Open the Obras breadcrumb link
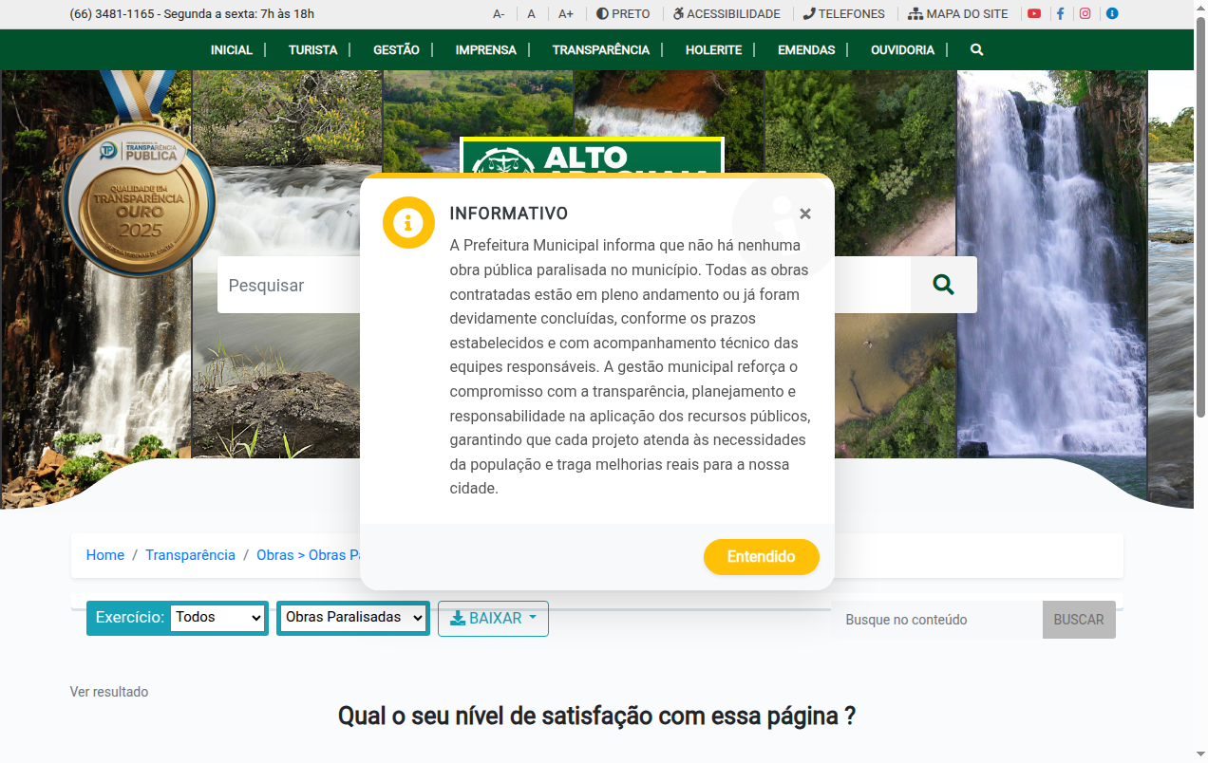The width and height of the screenshot is (1208, 763). pyautogui.click(x=308, y=555)
